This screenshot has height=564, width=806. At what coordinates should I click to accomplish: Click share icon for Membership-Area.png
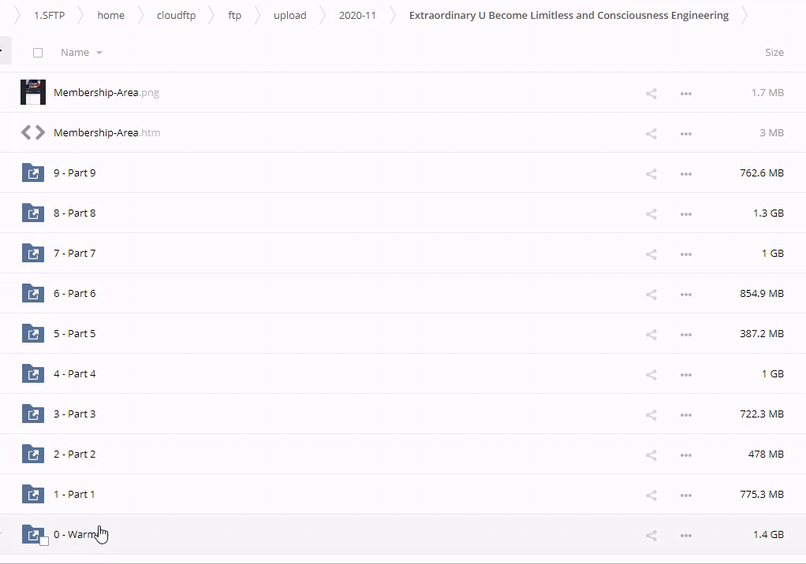(651, 93)
